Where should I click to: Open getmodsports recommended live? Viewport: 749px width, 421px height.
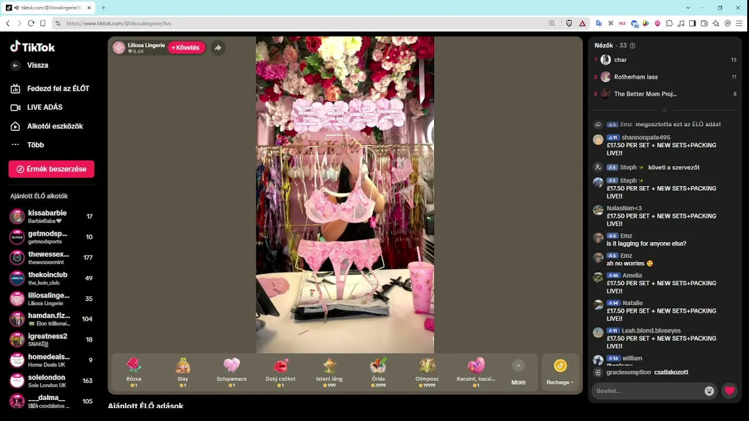coord(51,237)
